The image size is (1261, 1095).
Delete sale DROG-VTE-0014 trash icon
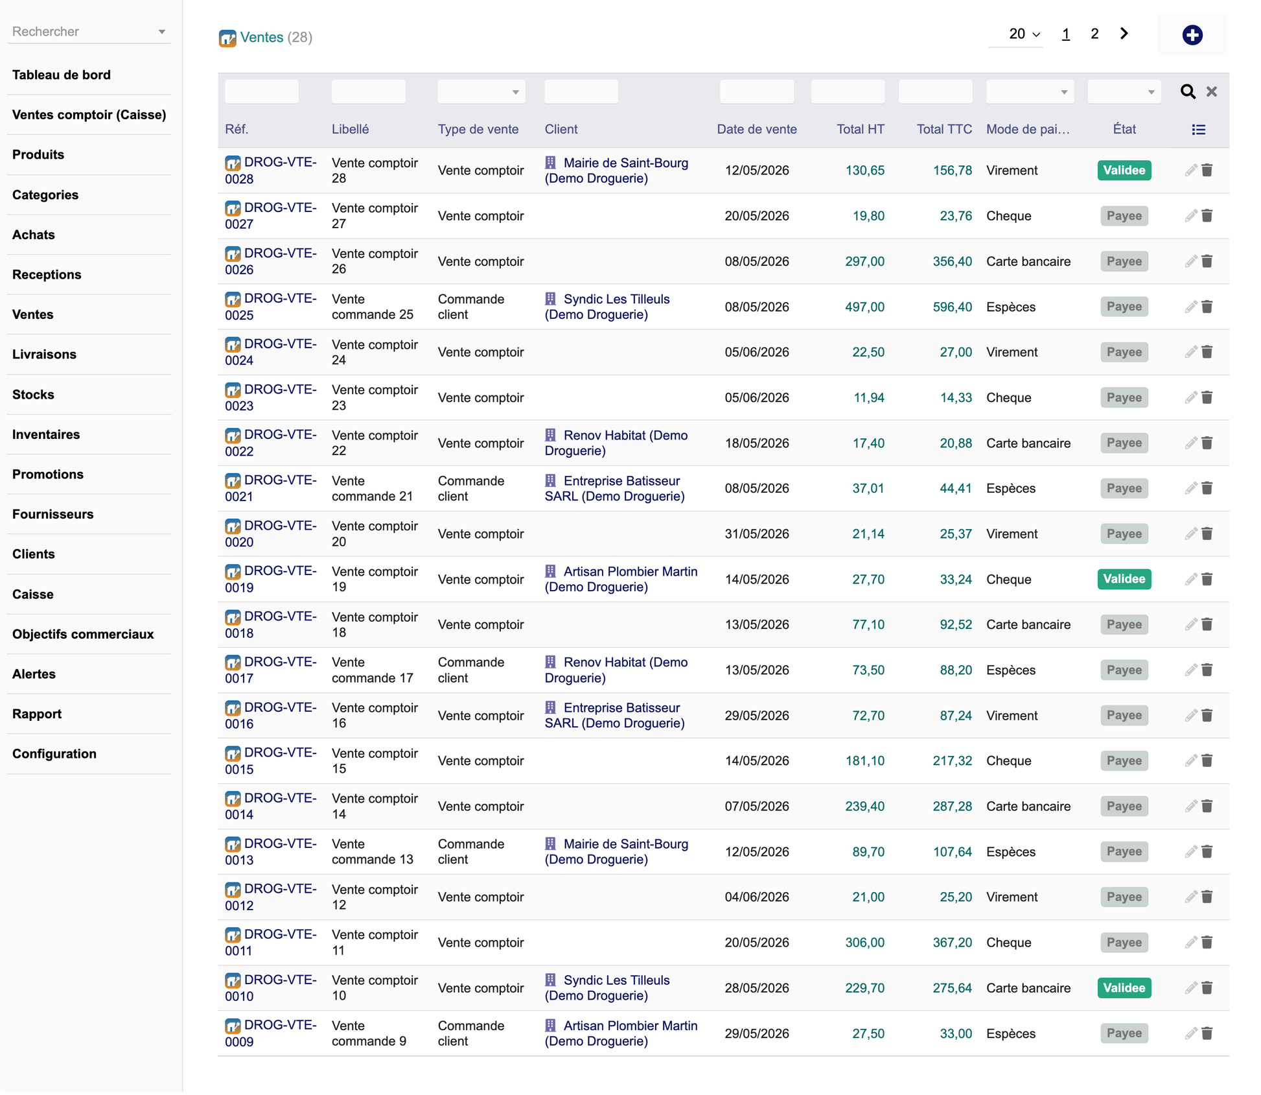pyautogui.click(x=1207, y=806)
